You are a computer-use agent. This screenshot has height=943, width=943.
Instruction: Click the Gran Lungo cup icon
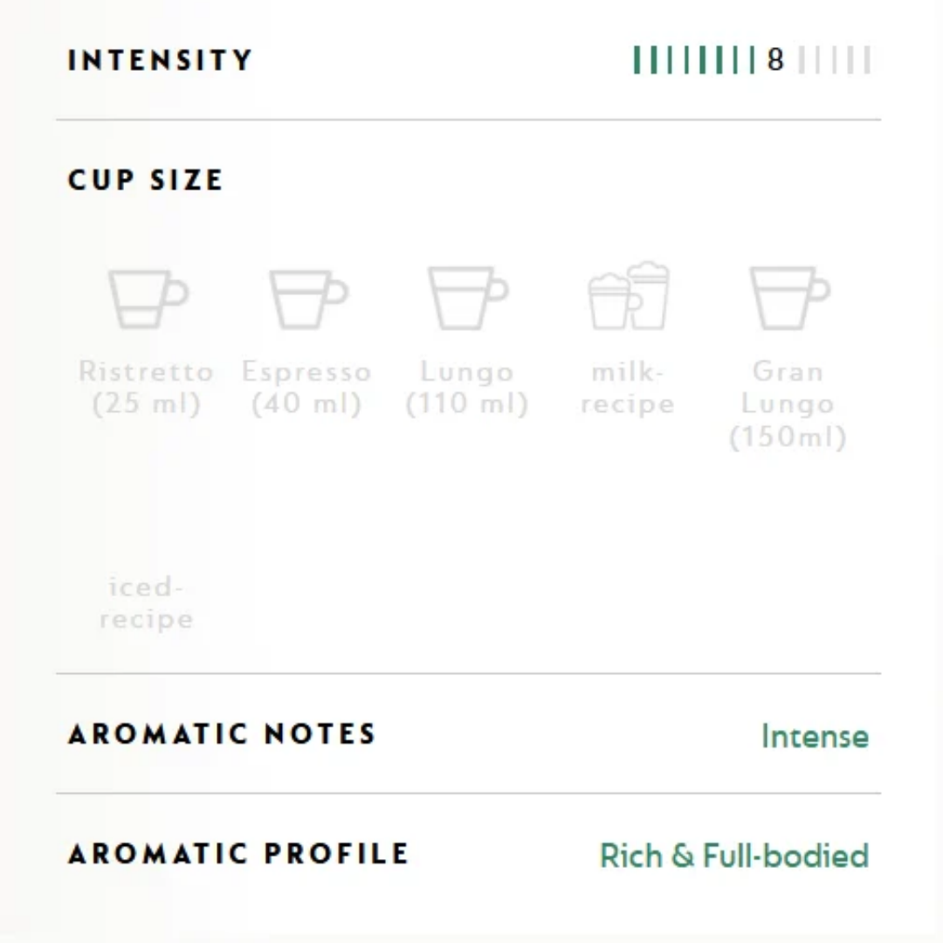[x=789, y=298]
